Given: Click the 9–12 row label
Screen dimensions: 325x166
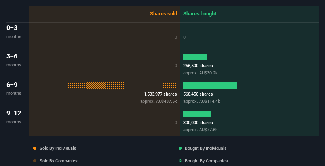Looking at the screenshot, I should pos(14,113).
